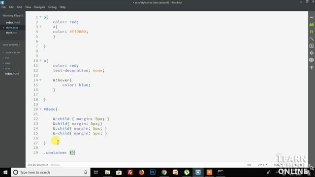Viewport: 315px width, 177px height.
Task: Click the green round app icon in taskbar
Action: point(187,172)
